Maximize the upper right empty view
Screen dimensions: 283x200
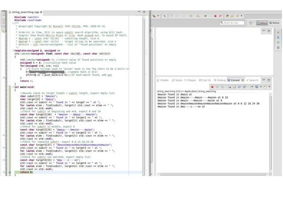coord(269,31)
